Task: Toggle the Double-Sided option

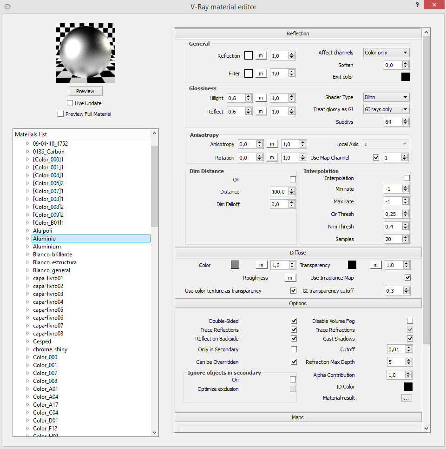Action: click(x=294, y=321)
